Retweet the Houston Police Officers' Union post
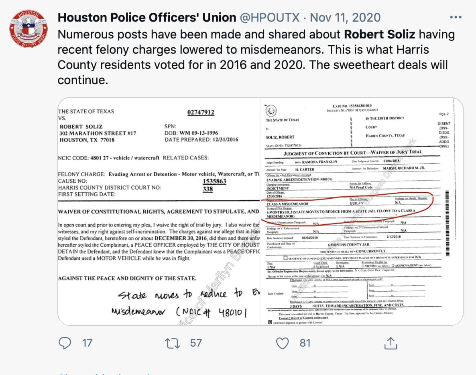 click(173, 343)
